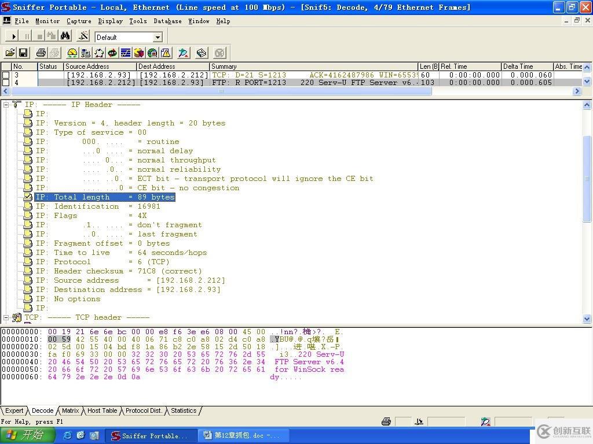Screen dimensions: 593x444
Task: Print using the printer toolbar icon
Action: click(41, 53)
